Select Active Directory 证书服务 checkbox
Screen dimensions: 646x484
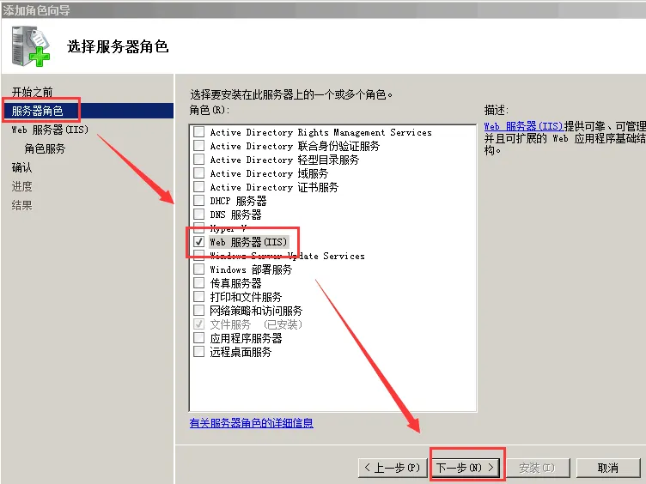pos(199,186)
